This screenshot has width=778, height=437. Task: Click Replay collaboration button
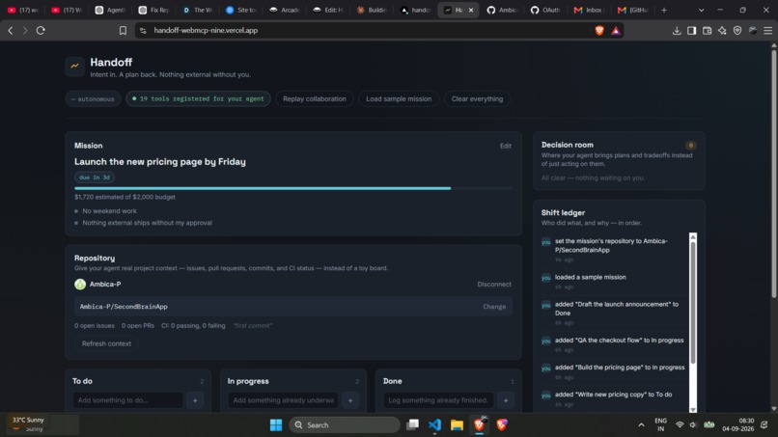click(x=315, y=98)
